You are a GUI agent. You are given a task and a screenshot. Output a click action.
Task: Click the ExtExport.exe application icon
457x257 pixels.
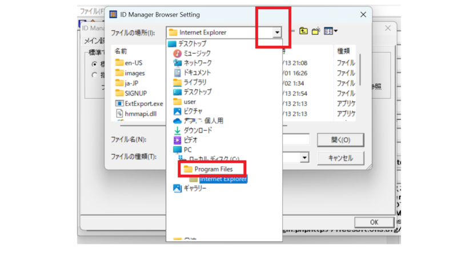(x=119, y=103)
